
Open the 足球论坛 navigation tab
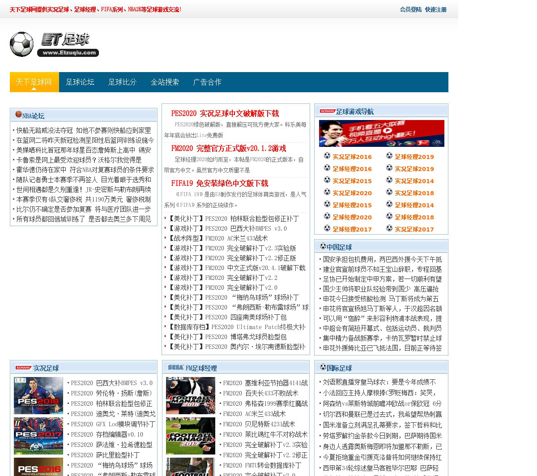pyautogui.click(x=80, y=82)
